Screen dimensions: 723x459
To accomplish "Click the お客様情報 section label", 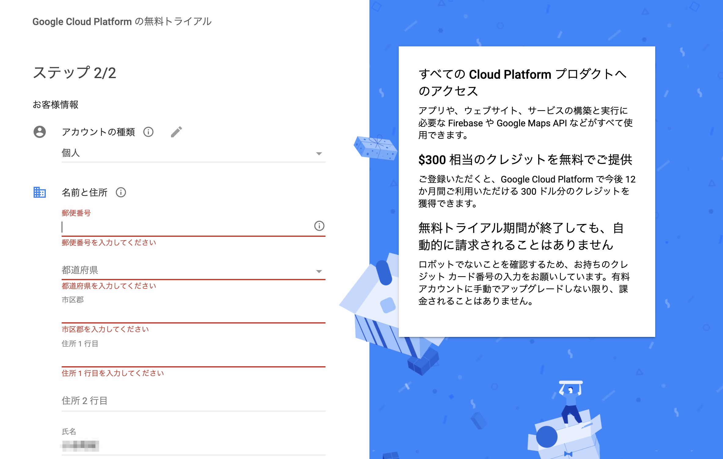I will (x=56, y=105).
